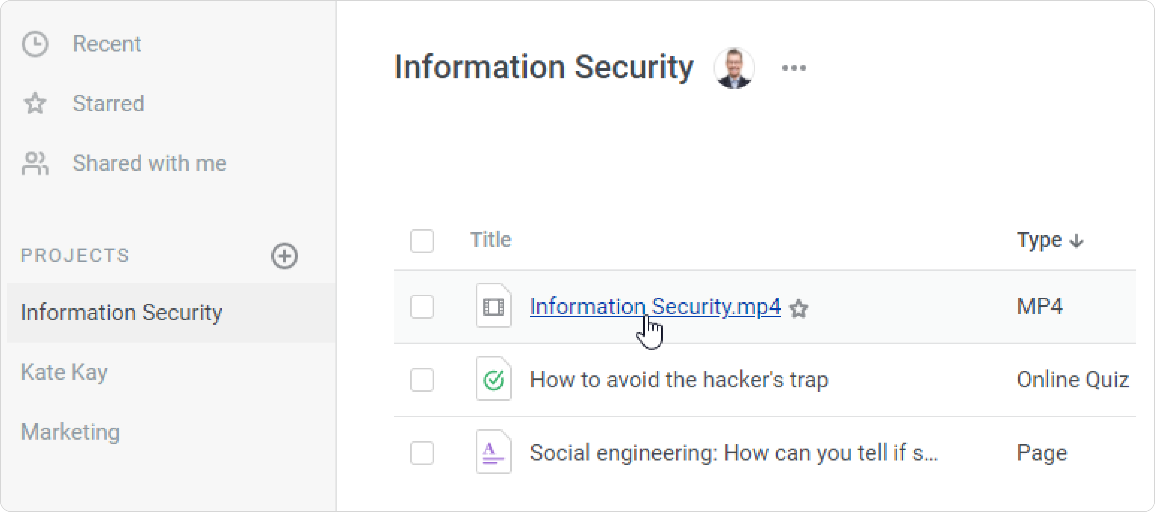Image resolution: width=1155 pixels, height=512 pixels.
Task: Click the Starred star icon in sidebar
Action: click(35, 103)
